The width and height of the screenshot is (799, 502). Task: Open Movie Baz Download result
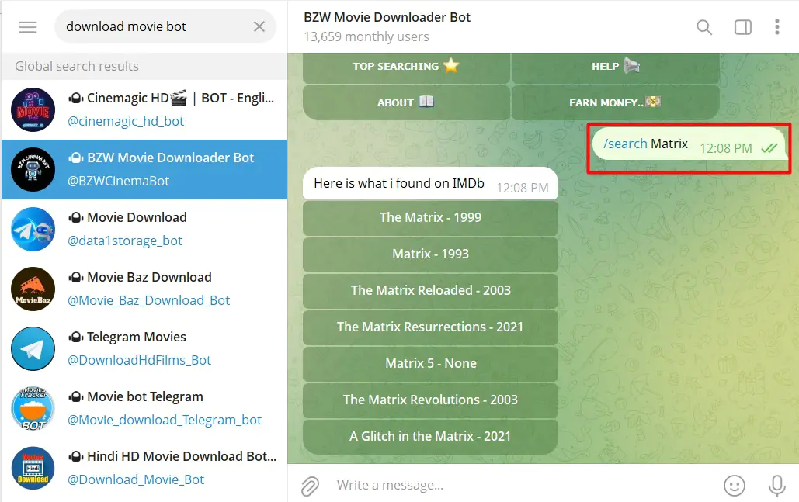[x=144, y=289]
